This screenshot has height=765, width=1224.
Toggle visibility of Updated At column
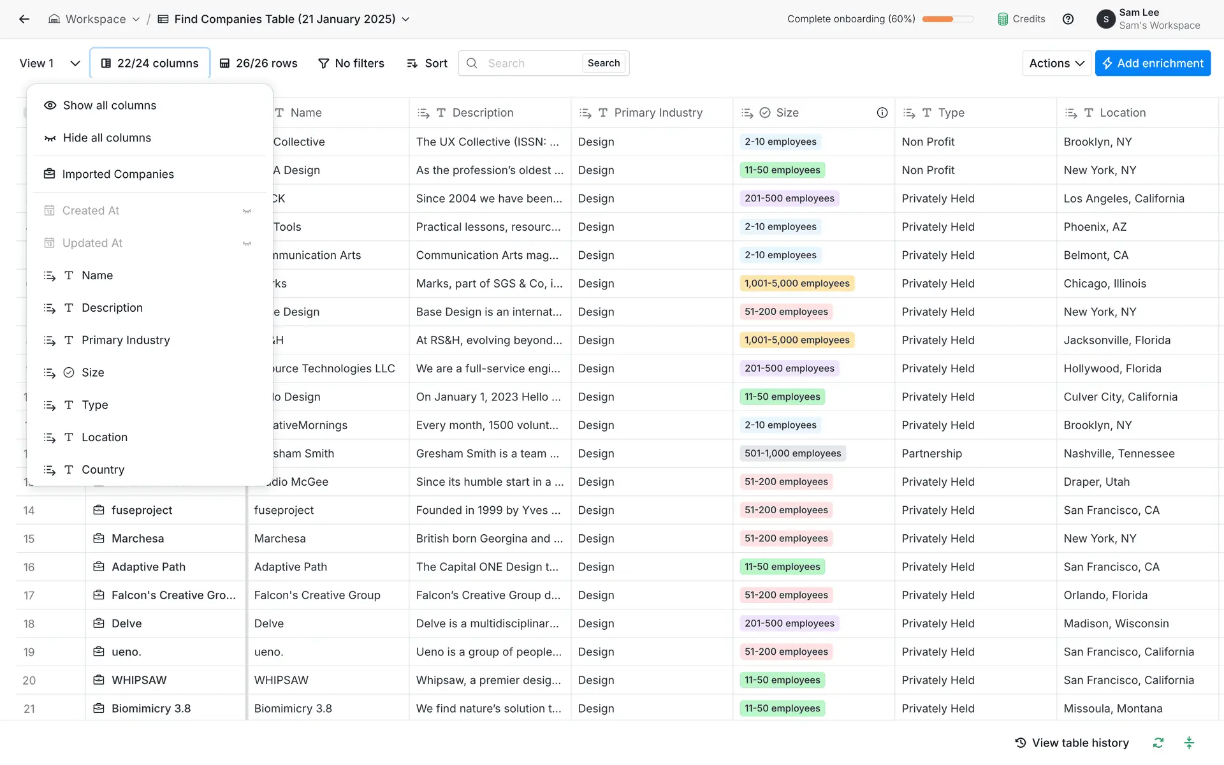tap(247, 244)
